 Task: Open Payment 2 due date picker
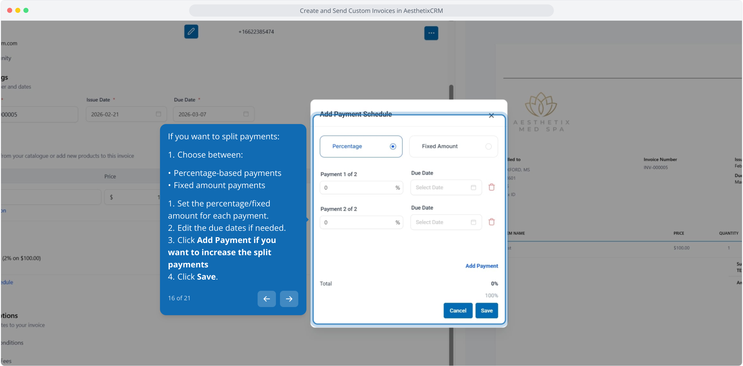click(445, 222)
